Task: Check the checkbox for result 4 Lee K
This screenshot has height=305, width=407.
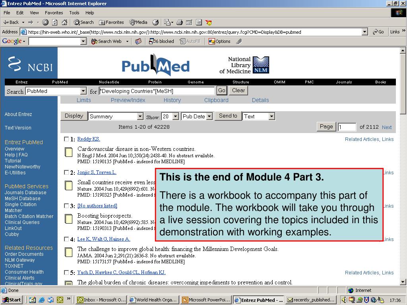Action: (66, 239)
